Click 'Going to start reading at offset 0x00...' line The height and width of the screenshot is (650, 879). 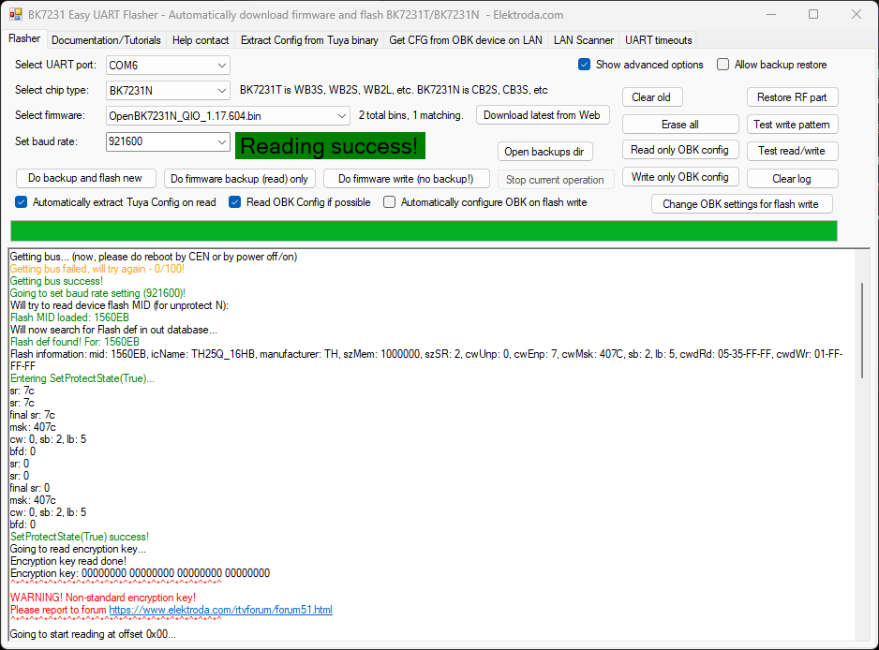point(93,634)
